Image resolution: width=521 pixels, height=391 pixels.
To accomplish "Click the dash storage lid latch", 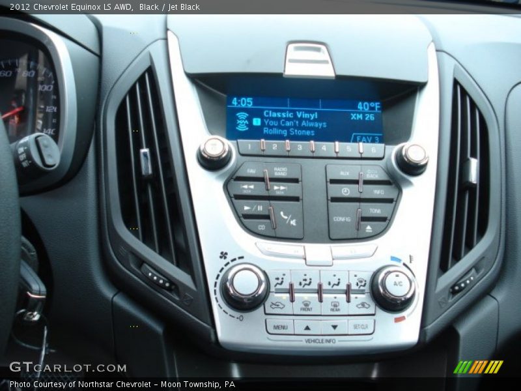I will click(309, 60).
